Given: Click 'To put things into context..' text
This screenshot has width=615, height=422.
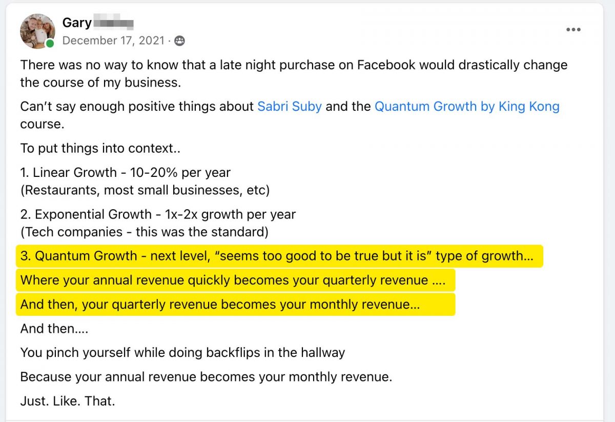Looking at the screenshot, I should coord(97,149).
